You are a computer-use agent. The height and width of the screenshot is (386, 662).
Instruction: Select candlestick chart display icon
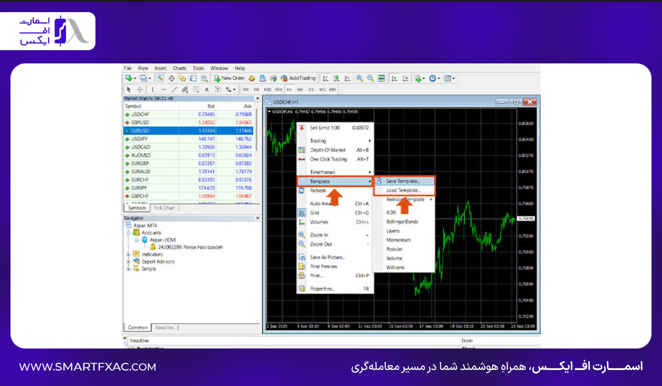tap(337, 78)
